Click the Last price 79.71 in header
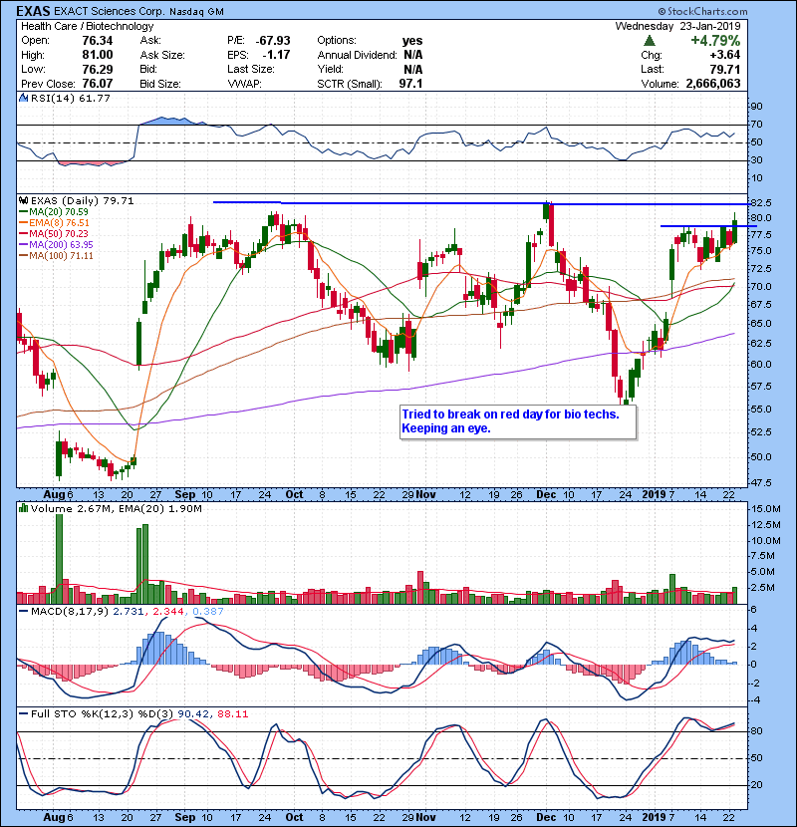The image size is (797, 827). 724,69
